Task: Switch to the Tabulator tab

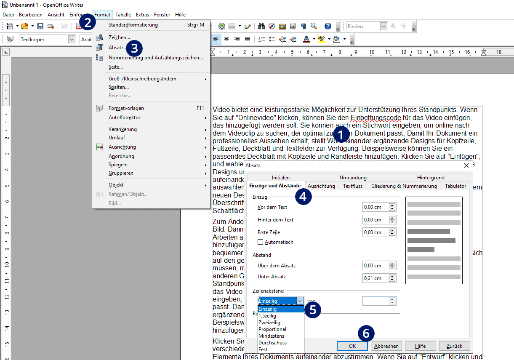Action: 455,186
